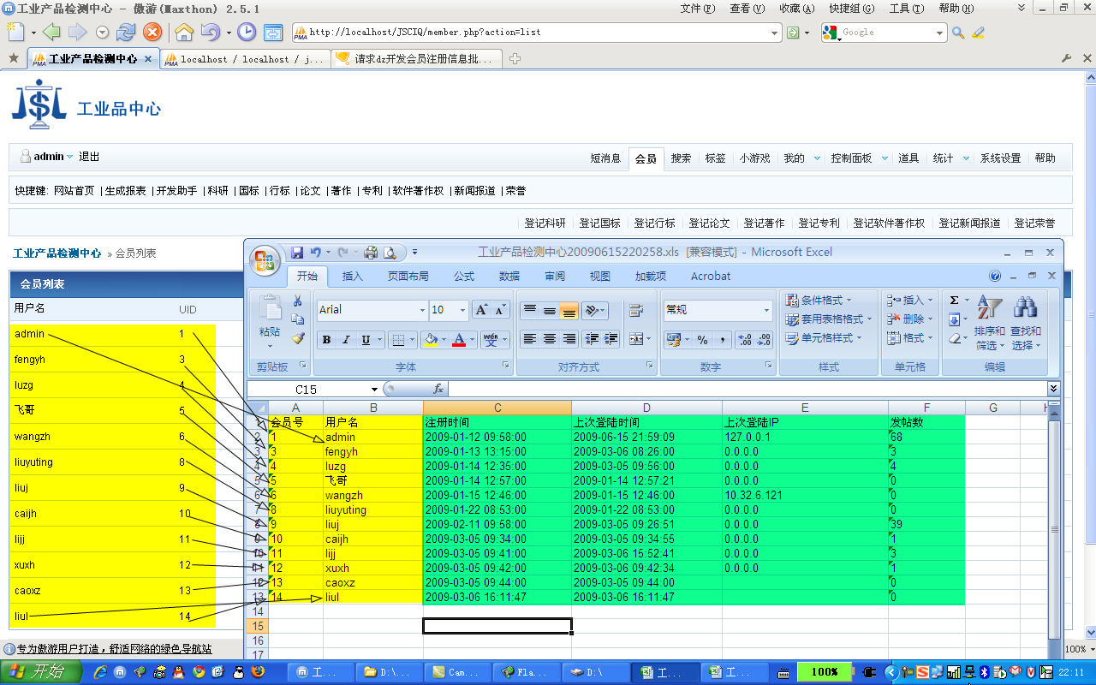Click the 退出 logout link
The width and height of the screenshot is (1096, 685).
pos(89,157)
